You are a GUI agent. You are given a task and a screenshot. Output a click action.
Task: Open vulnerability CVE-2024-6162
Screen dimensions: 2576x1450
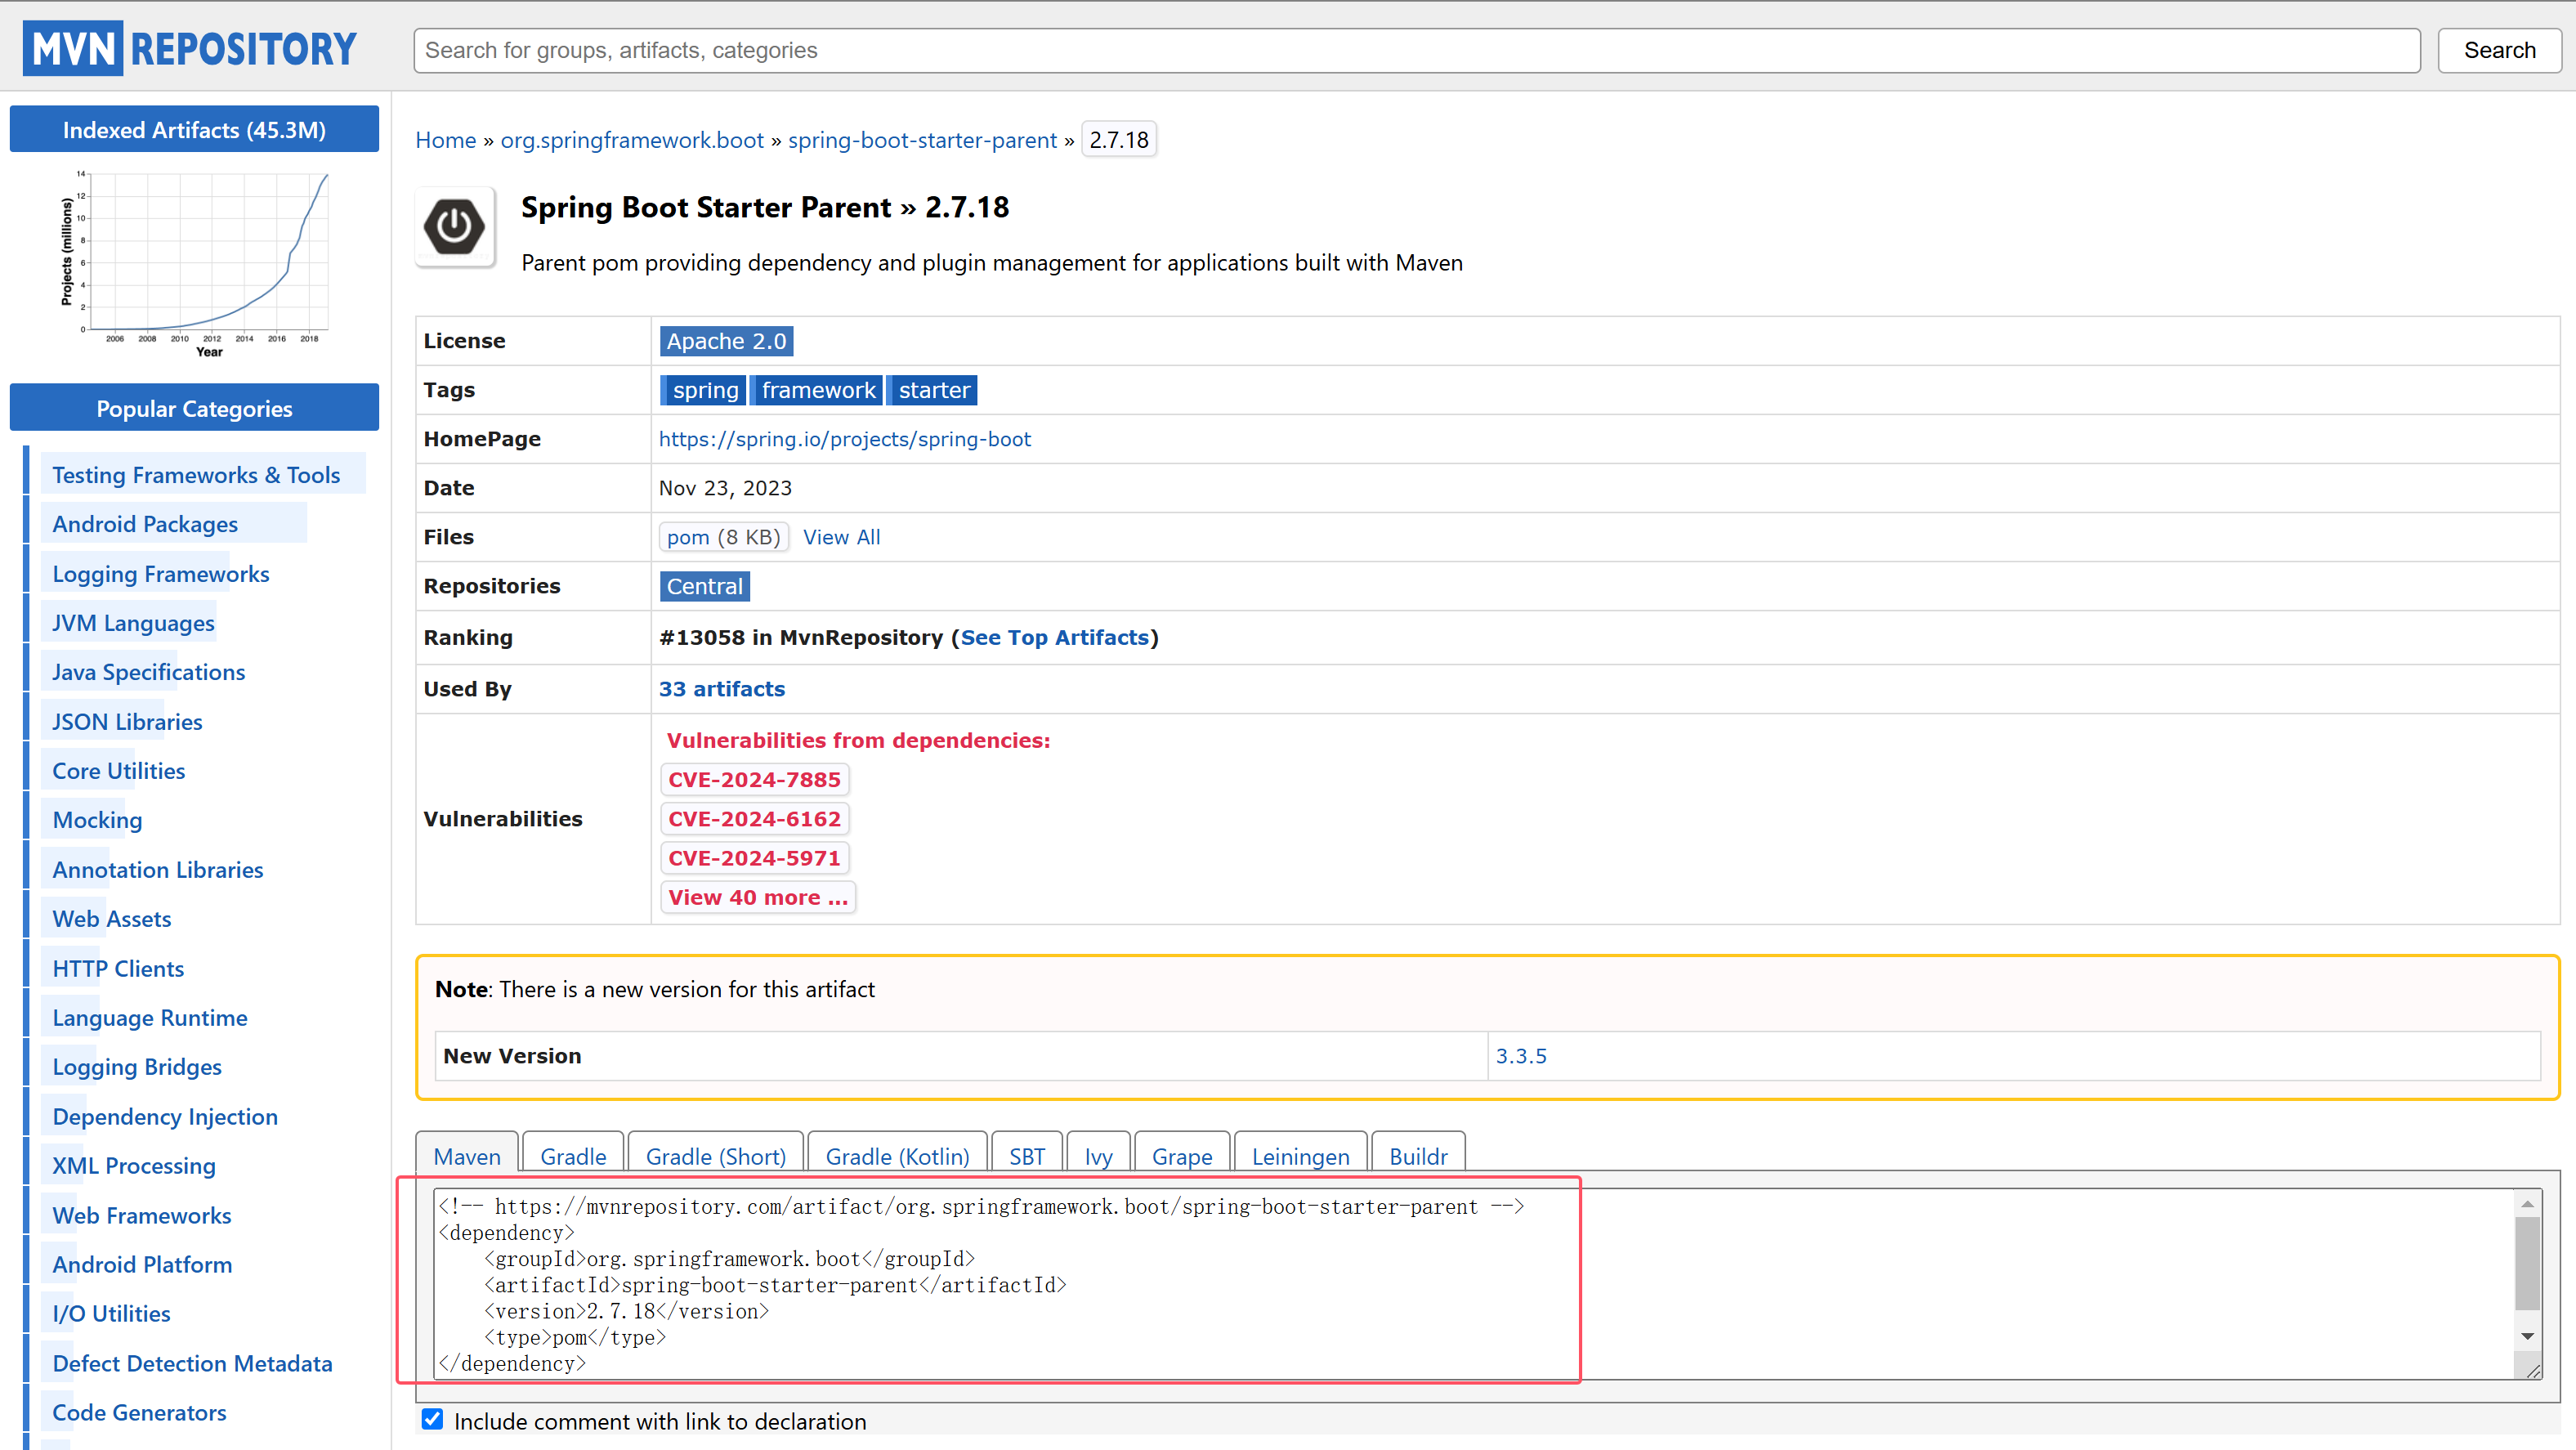[754, 818]
